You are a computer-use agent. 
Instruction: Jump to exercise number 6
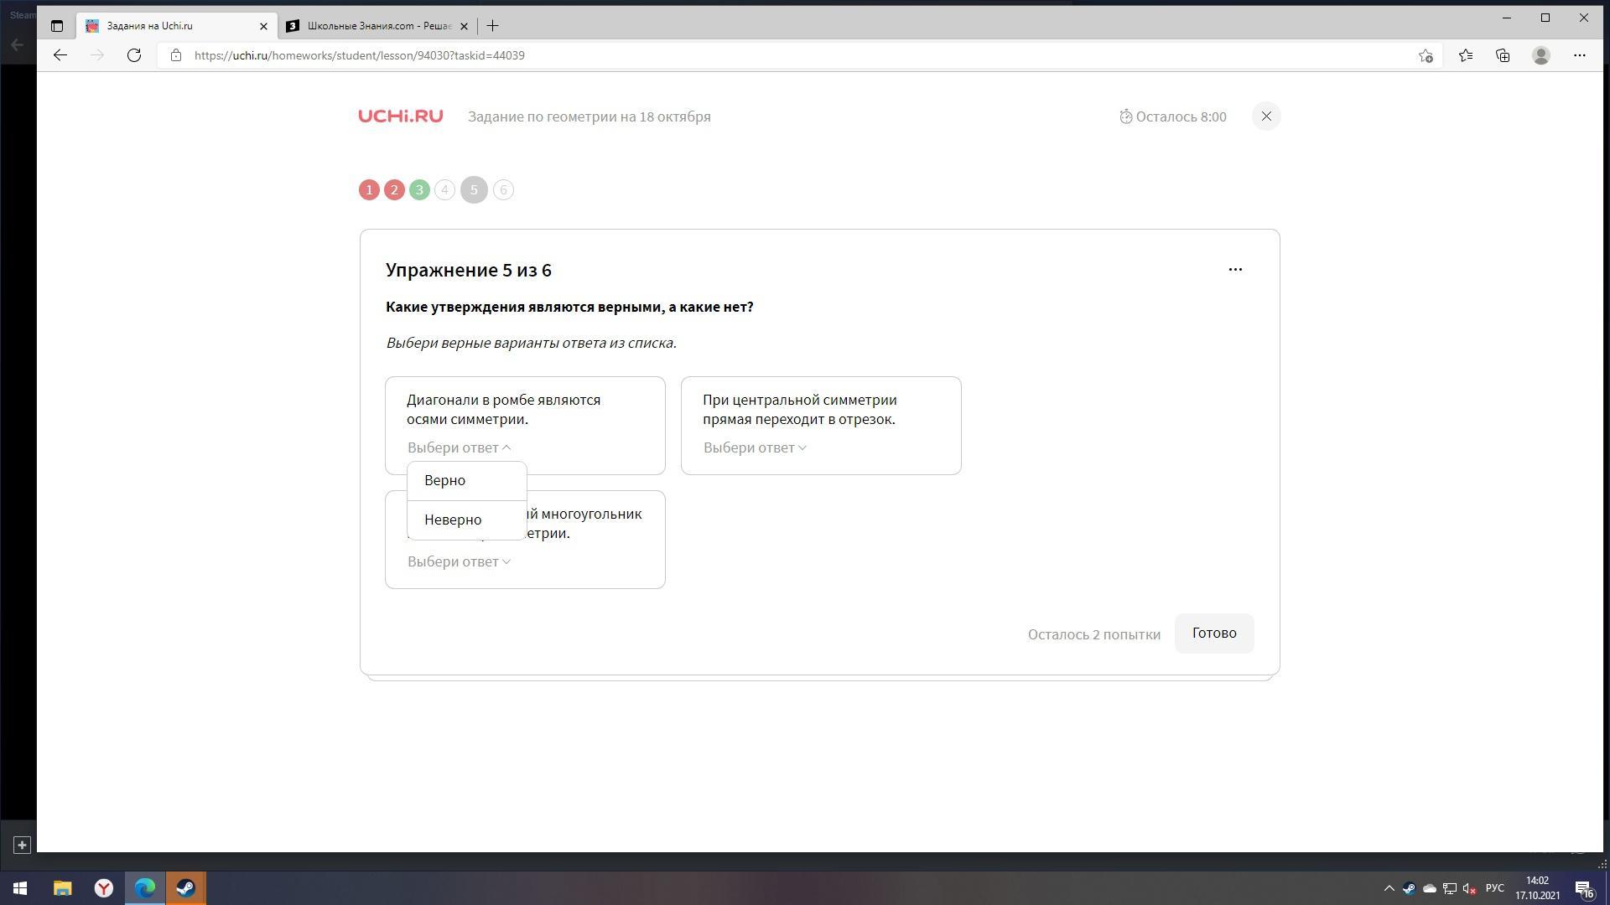click(x=503, y=190)
